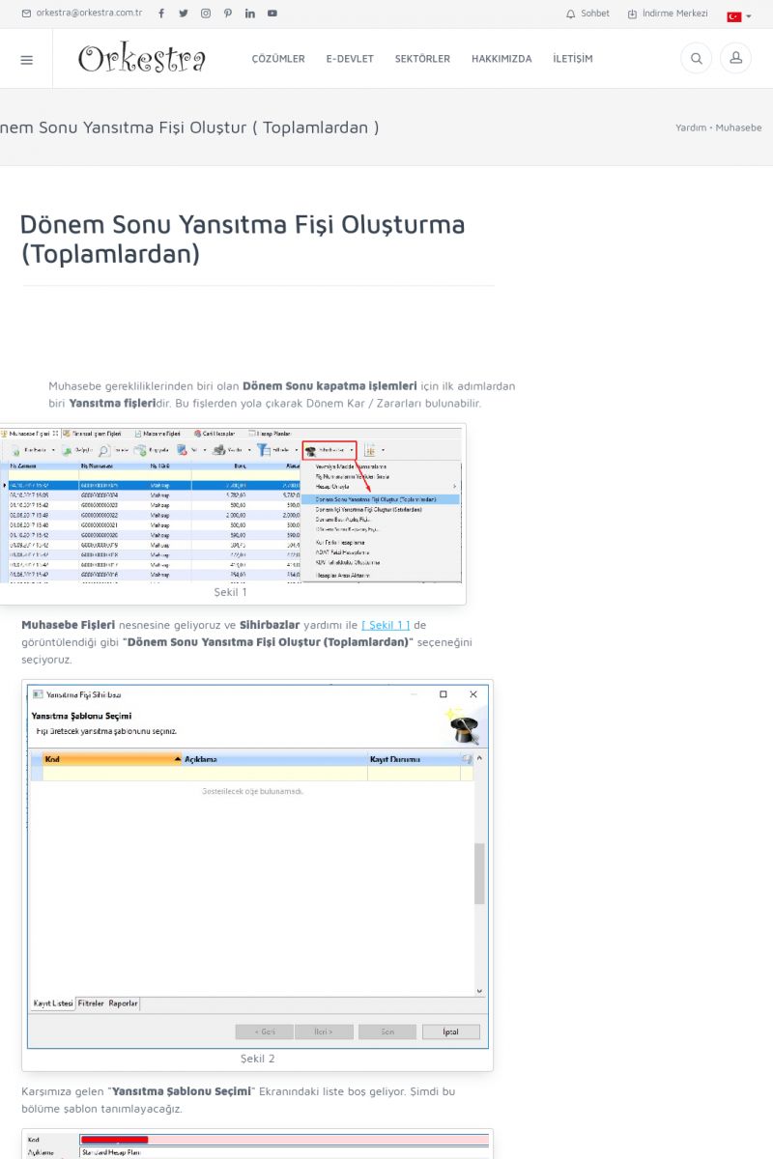The height and width of the screenshot is (1159, 773).
Task: Open the YouTube icon link
Action: pyautogui.click(x=272, y=14)
